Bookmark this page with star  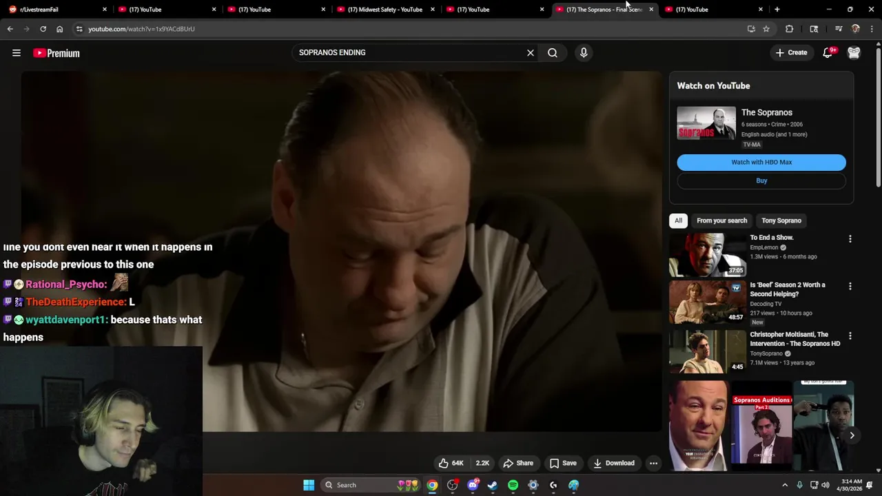pyautogui.click(x=766, y=29)
